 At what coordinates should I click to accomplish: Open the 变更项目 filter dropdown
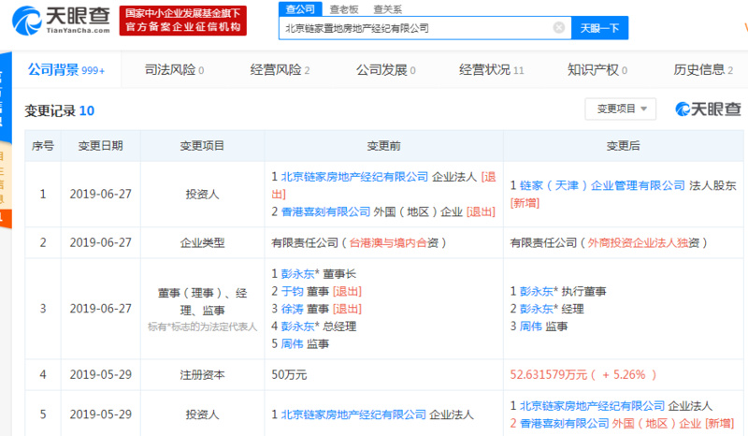[x=621, y=109]
